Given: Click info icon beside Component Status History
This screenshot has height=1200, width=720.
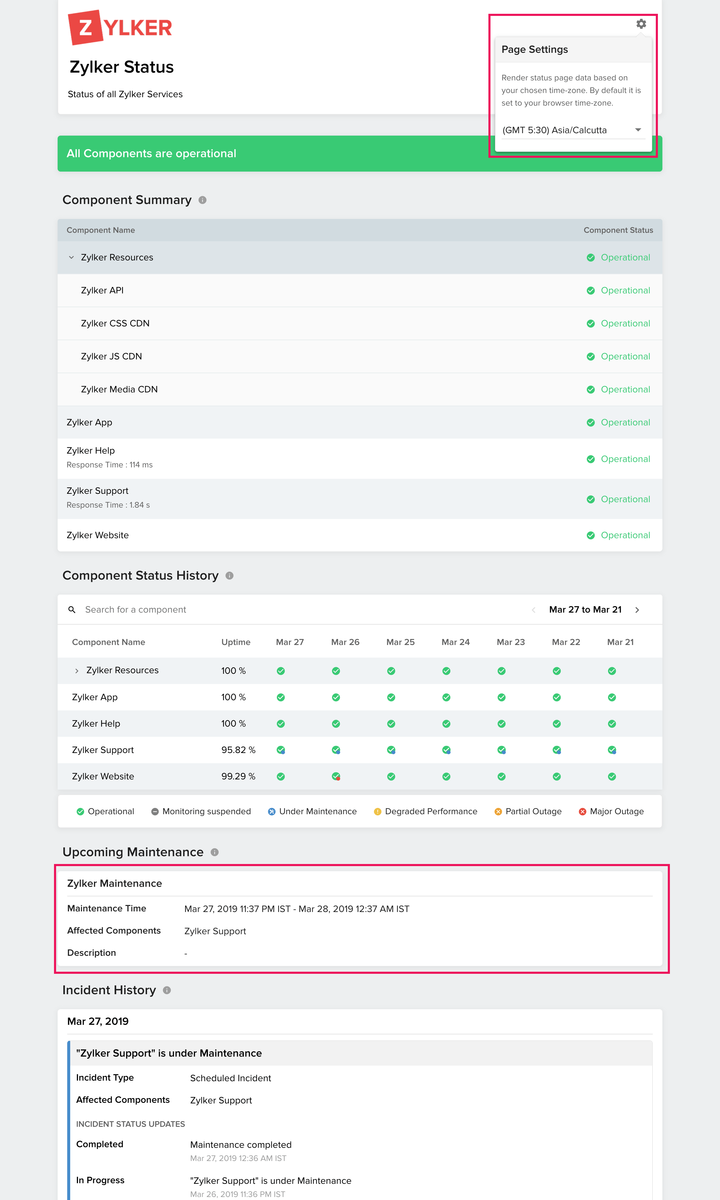Looking at the screenshot, I should coord(229,575).
